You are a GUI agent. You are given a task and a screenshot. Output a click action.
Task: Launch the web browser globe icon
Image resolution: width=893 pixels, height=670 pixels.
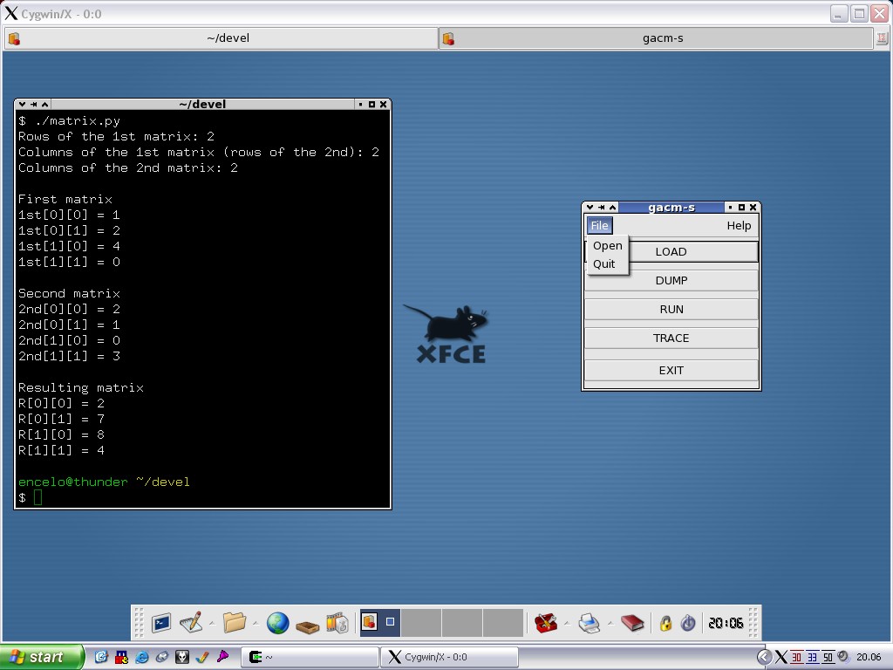click(277, 623)
